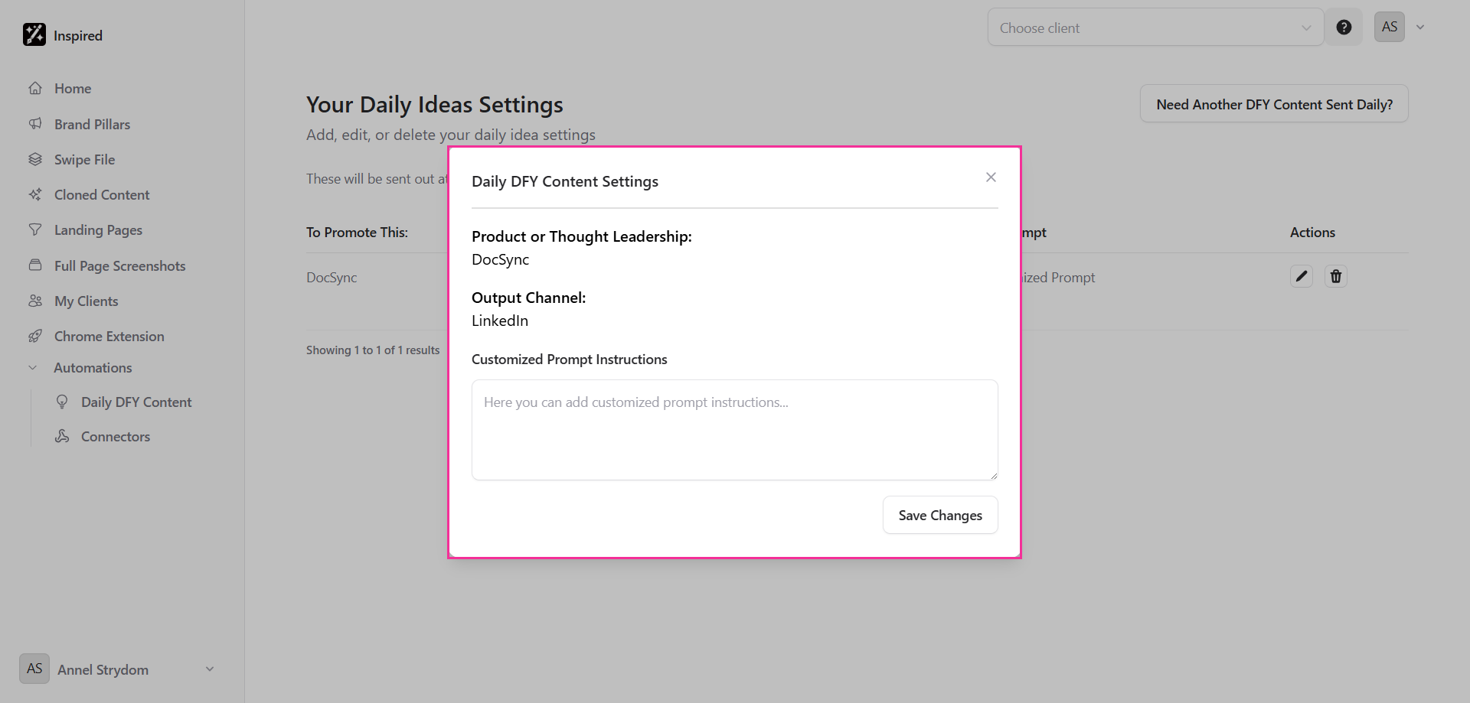Click the Chrome Extension rocket icon
Image resolution: width=1470 pixels, height=703 pixels.
tap(35, 336)
